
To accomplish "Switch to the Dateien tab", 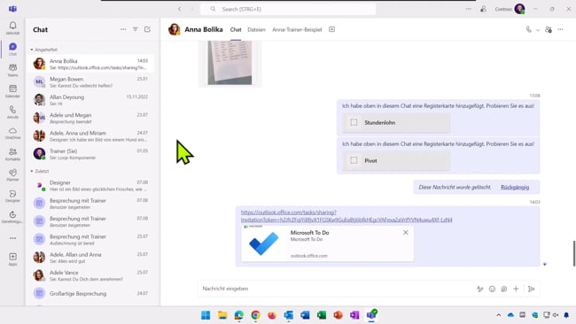I will pyautogui.click(x=256, y=29).
